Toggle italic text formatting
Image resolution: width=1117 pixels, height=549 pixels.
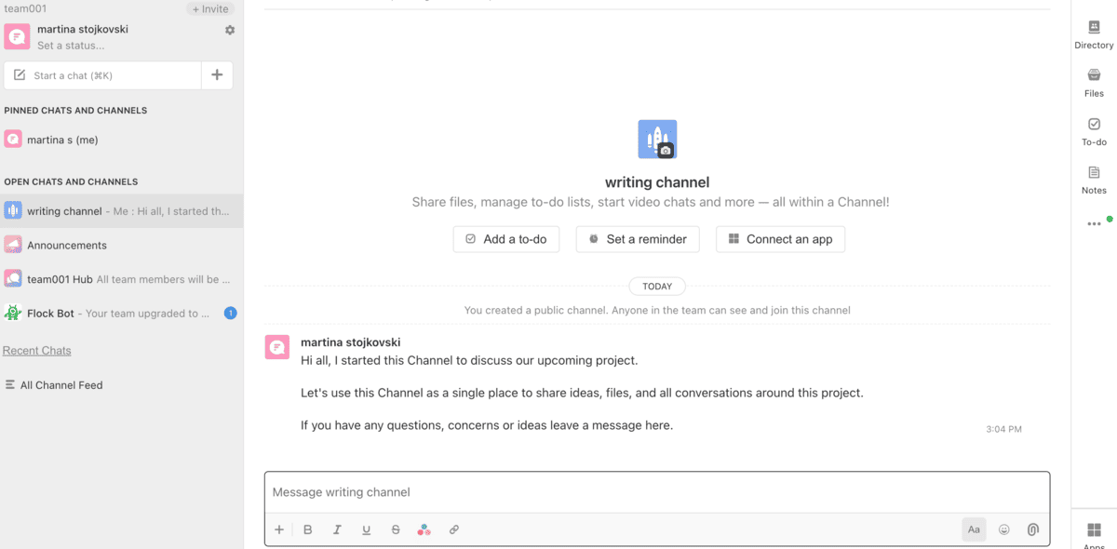(337, 529)
